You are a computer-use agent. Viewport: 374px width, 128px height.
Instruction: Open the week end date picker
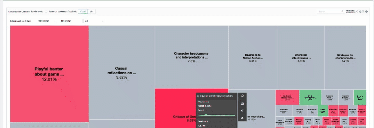pyautogui.click(x=66, y=21)
